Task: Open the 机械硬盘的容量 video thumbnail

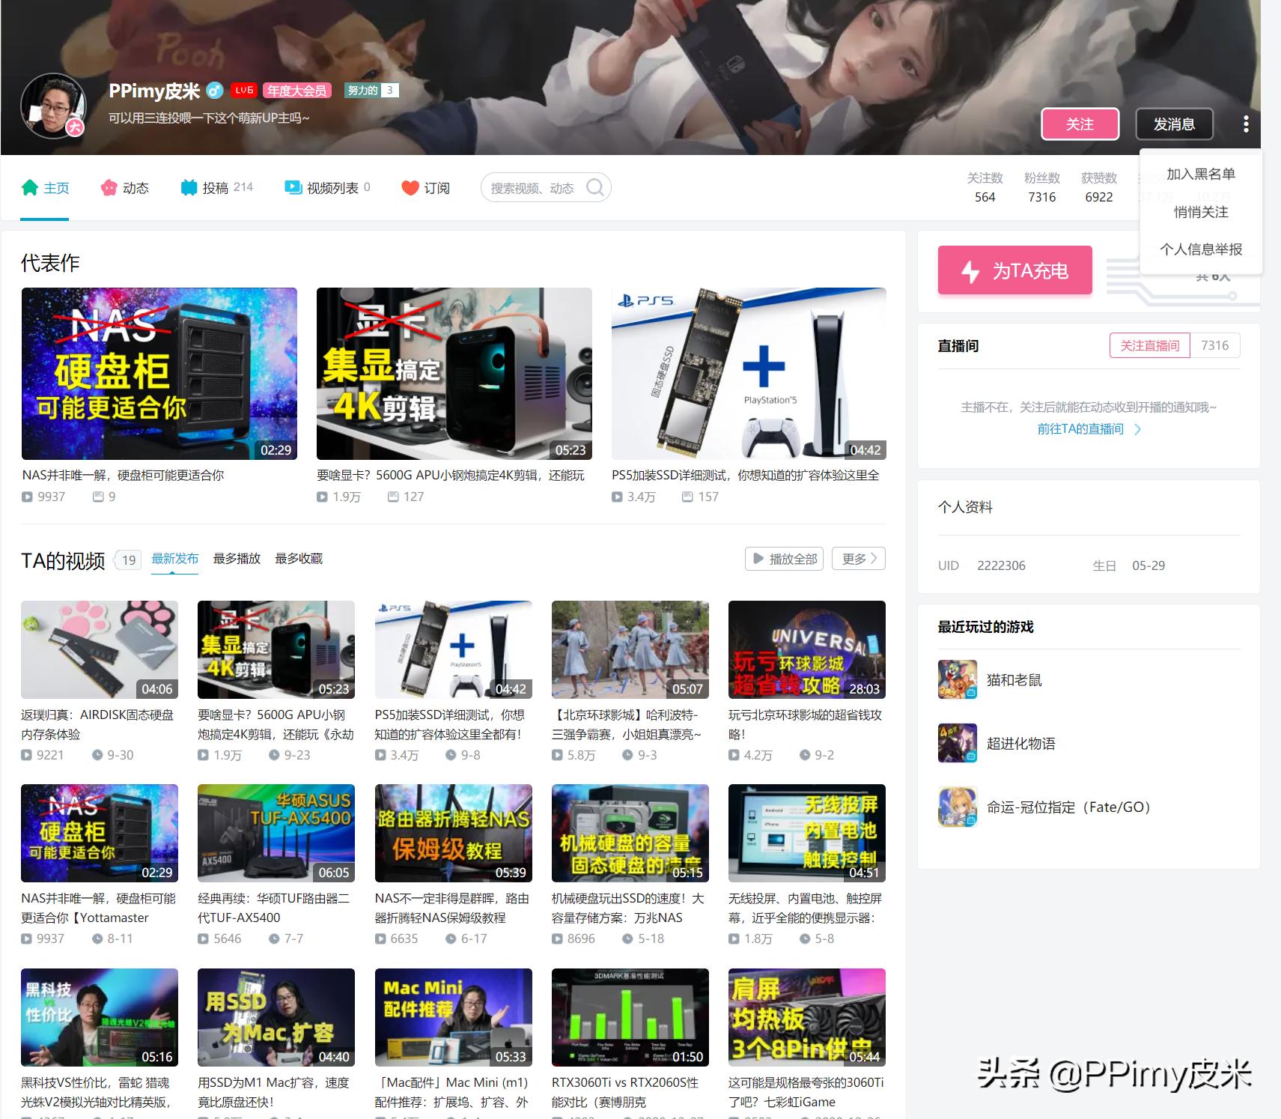Action: click(630, 834)
